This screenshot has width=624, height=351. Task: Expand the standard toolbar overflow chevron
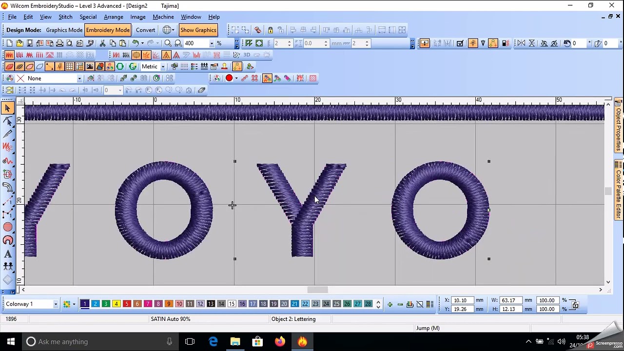(x=237, y=43)
